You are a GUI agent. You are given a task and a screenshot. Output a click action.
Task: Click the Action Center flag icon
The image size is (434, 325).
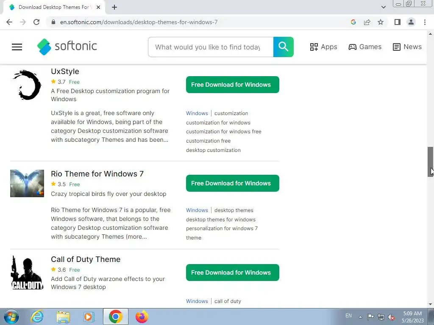[370, 317]
